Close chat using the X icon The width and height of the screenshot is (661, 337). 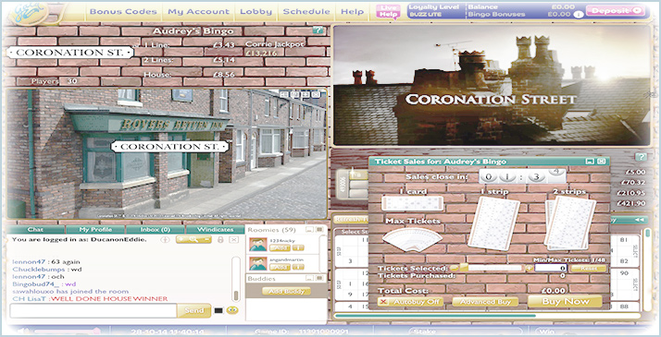[233, 239]
